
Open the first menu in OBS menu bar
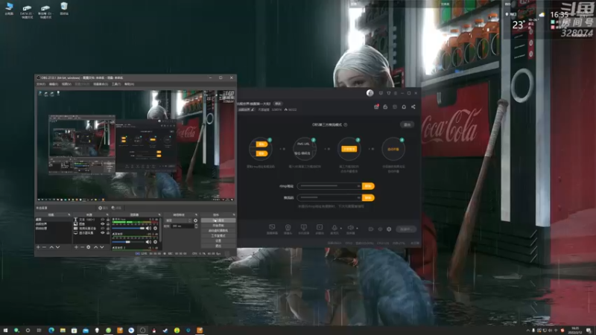point(41,84)
